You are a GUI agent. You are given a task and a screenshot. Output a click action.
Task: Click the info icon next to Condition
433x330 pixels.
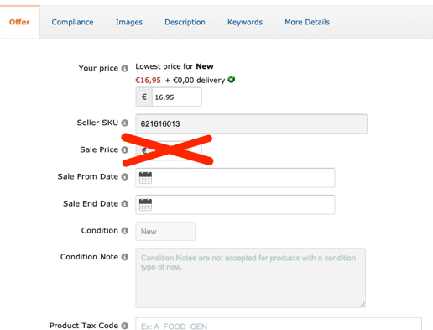point(125,231)
